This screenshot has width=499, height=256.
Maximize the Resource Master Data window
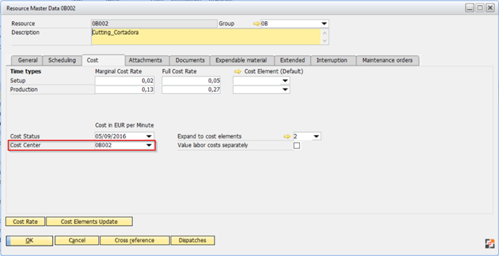click(x=480, y=8)
